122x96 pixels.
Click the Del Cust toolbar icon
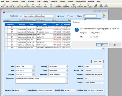pyautogui.click(x=20, y=5)
